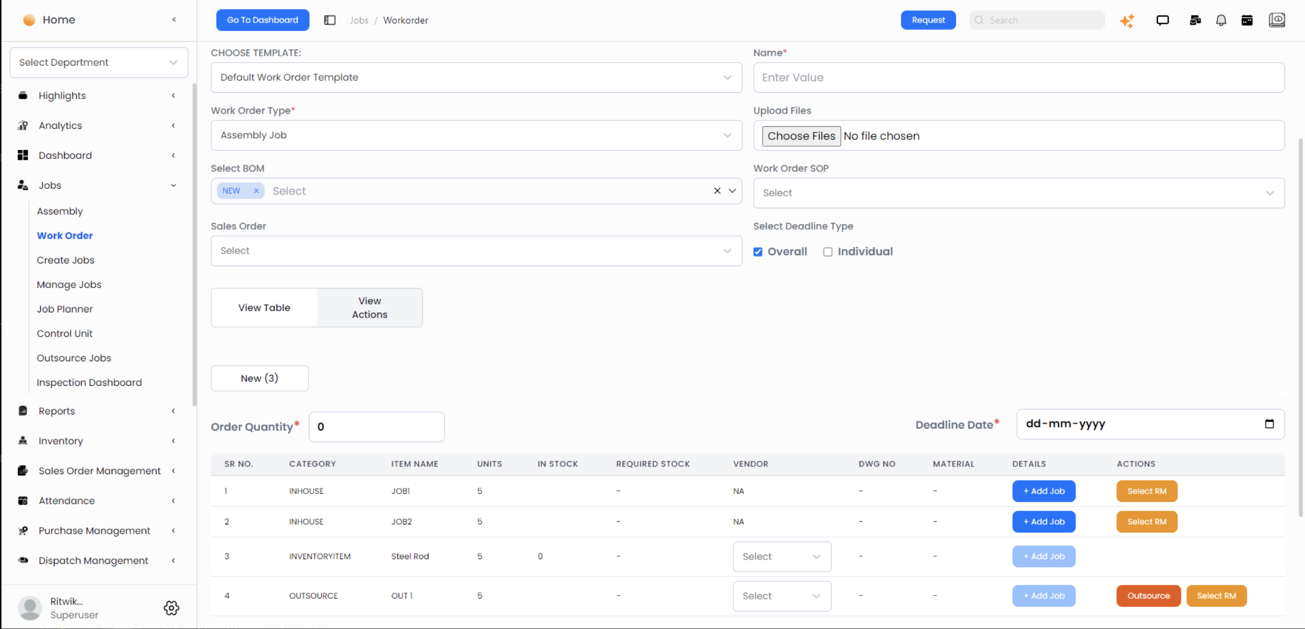Open Manage Jobs in sidebar
Viewport: 1305px width, 629px height.
pyautogui.click(x=69, y=285)
